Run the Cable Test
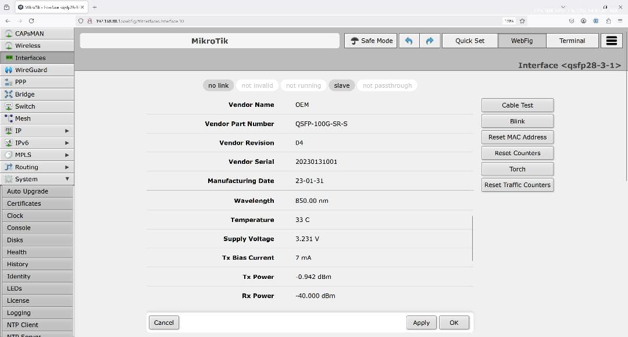The image size is (628, 337). click(518, 105)
